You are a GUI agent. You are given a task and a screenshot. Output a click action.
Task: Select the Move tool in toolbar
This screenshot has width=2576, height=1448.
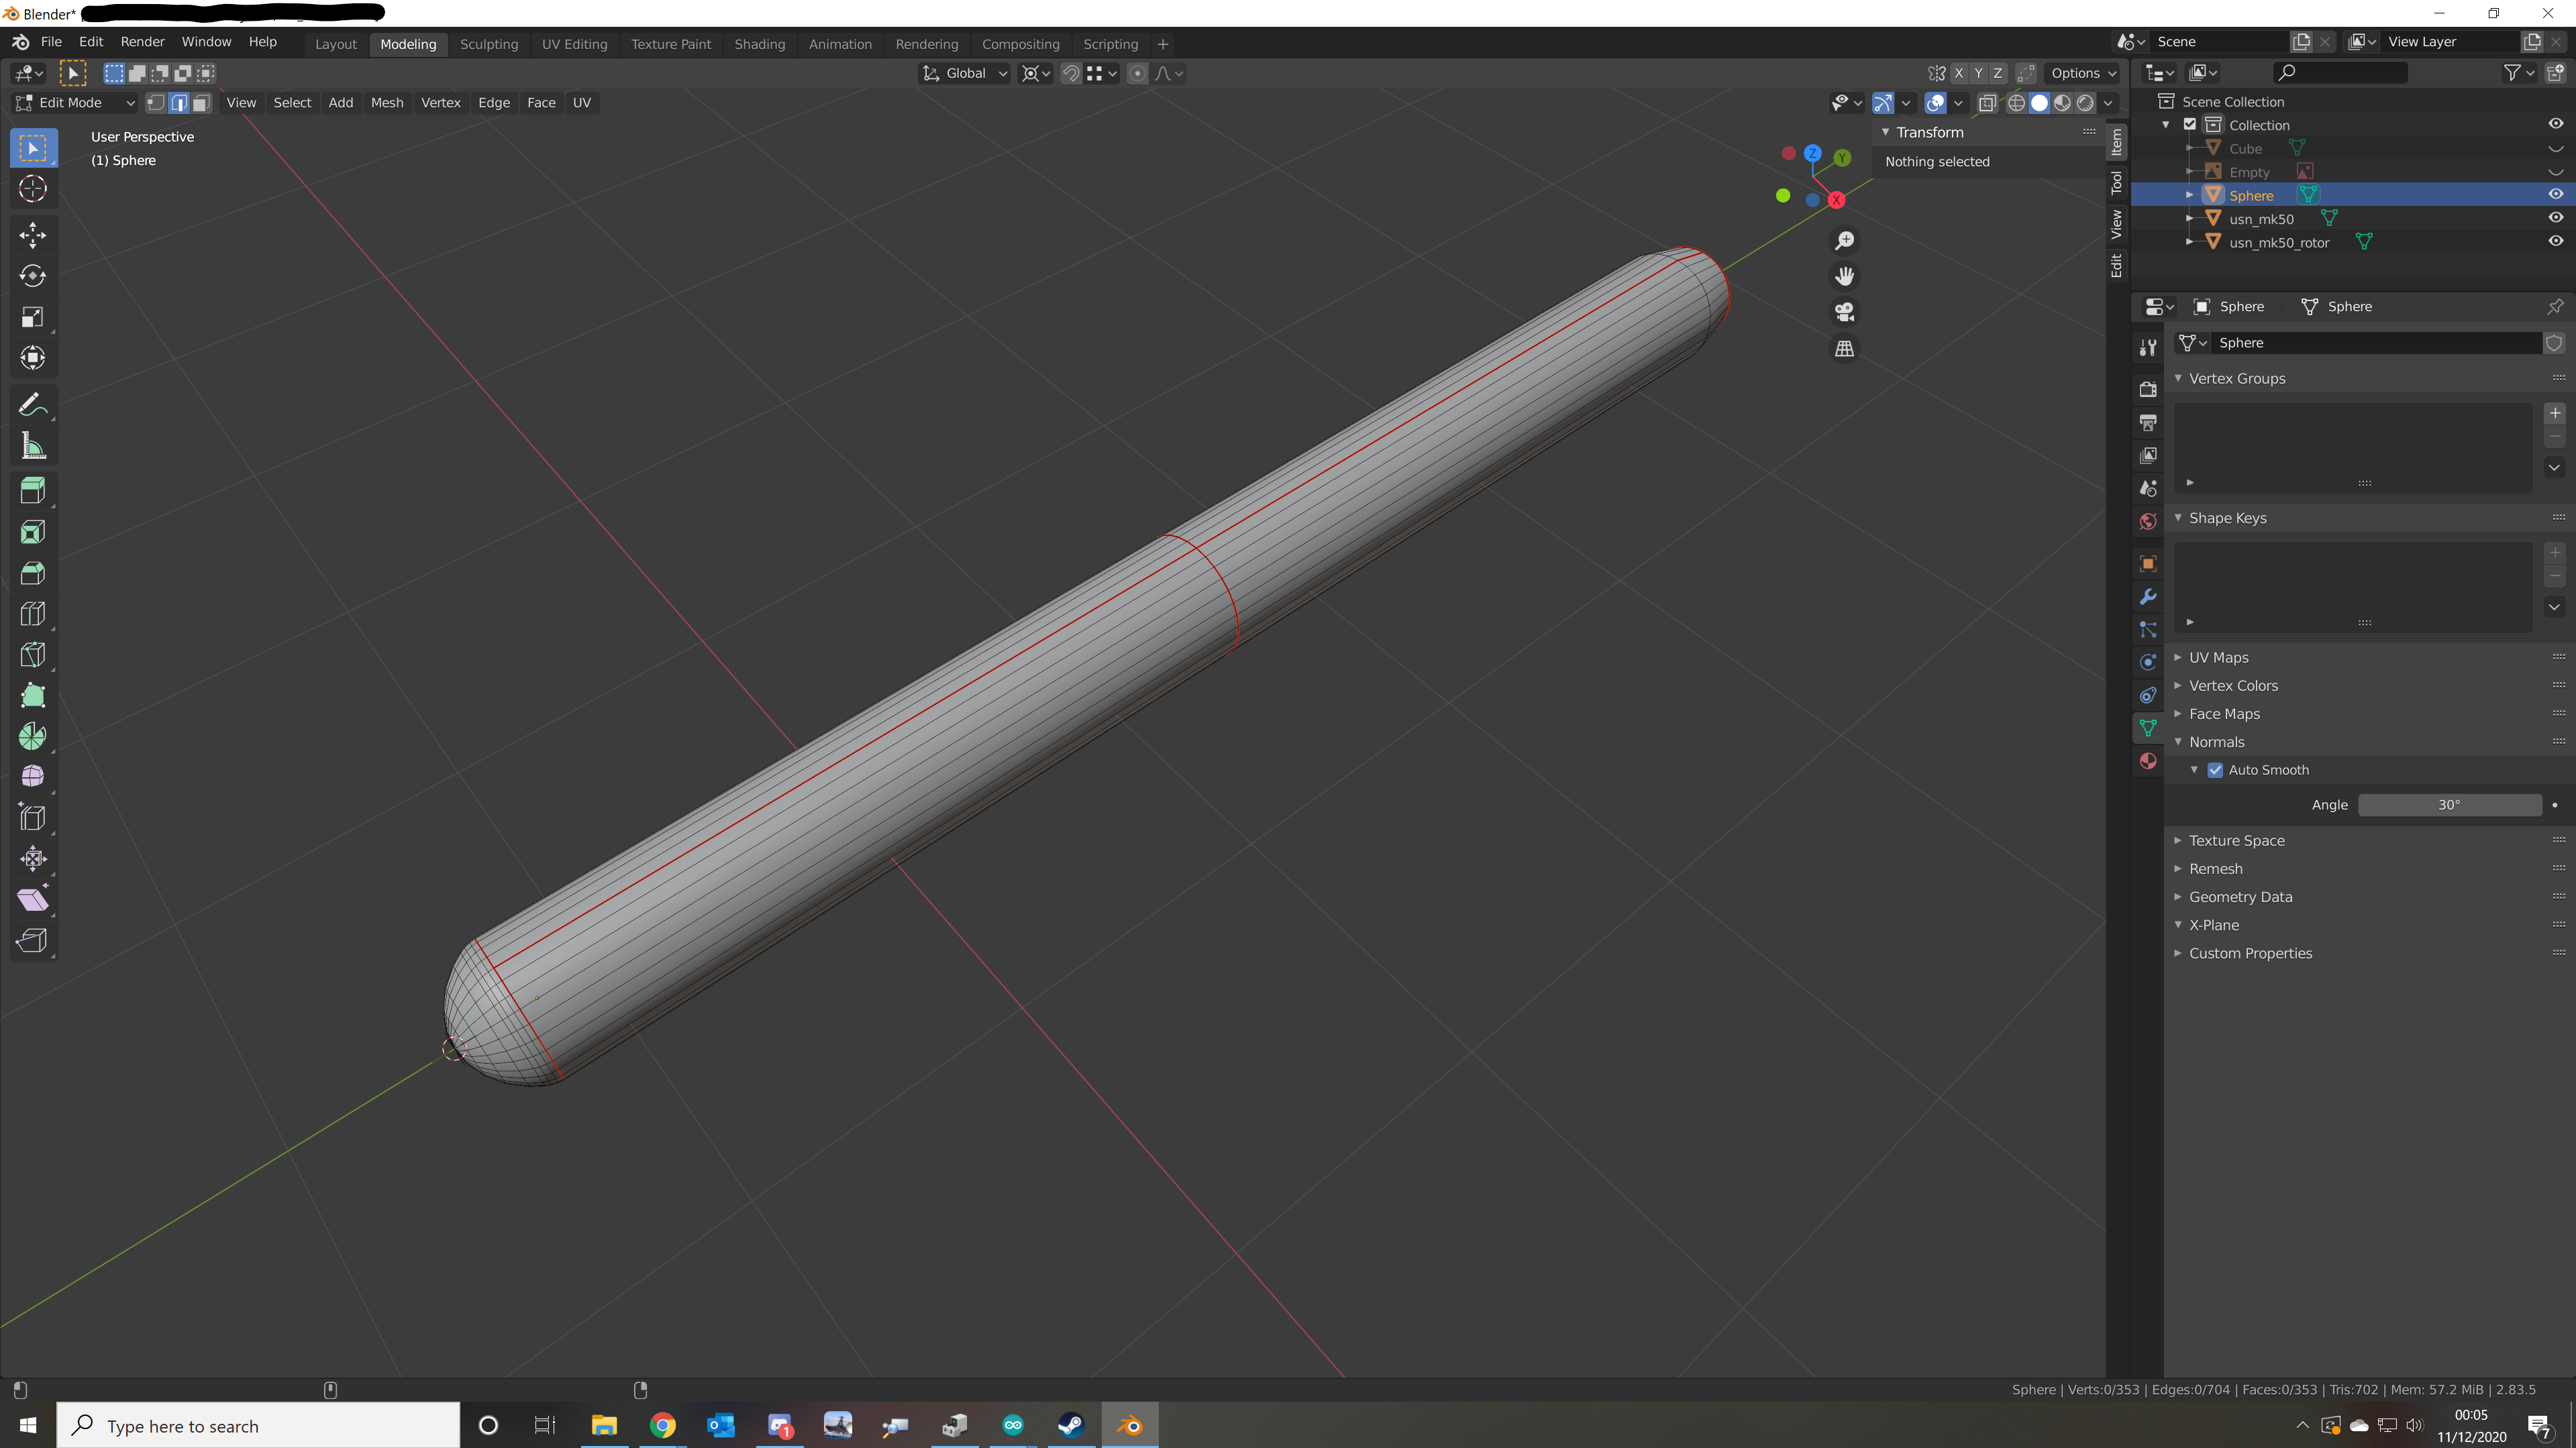(32, 235)
